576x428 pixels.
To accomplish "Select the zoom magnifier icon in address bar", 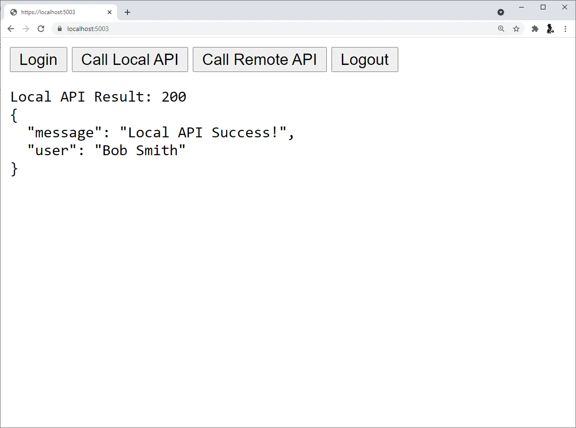I will point(501,29).
